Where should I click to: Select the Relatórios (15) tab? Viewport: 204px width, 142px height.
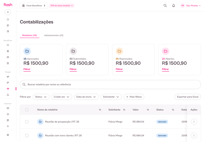click(x=29, y=35)
